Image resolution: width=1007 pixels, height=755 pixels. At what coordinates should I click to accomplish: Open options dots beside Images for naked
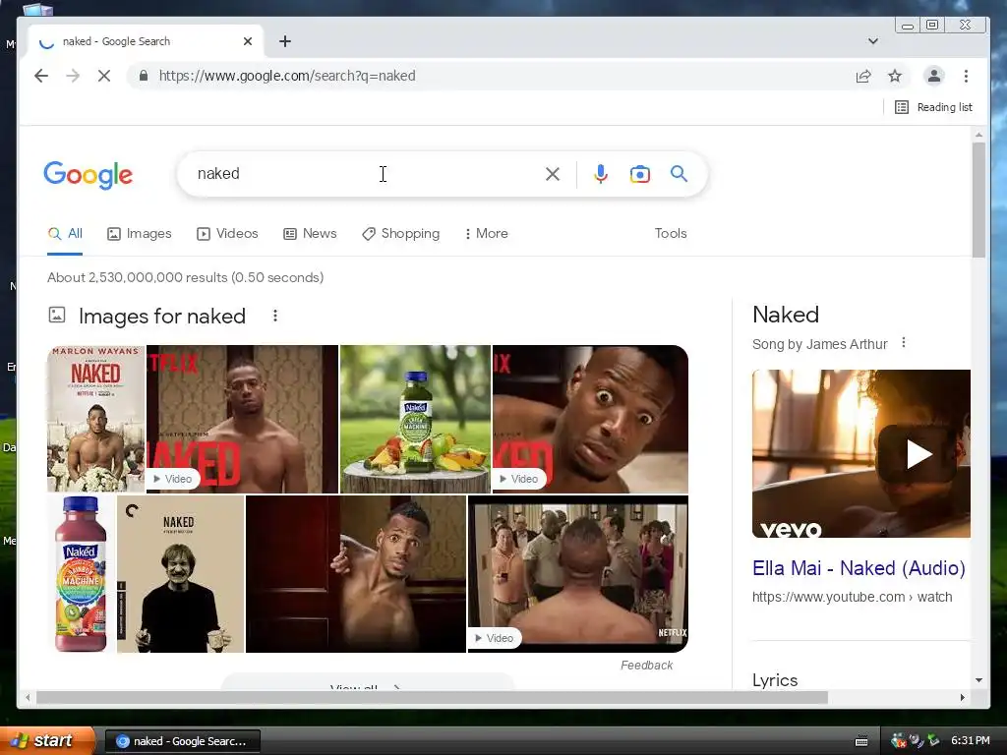(275, 316)
